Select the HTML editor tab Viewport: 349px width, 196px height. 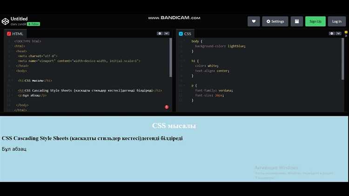pos(15,34)
